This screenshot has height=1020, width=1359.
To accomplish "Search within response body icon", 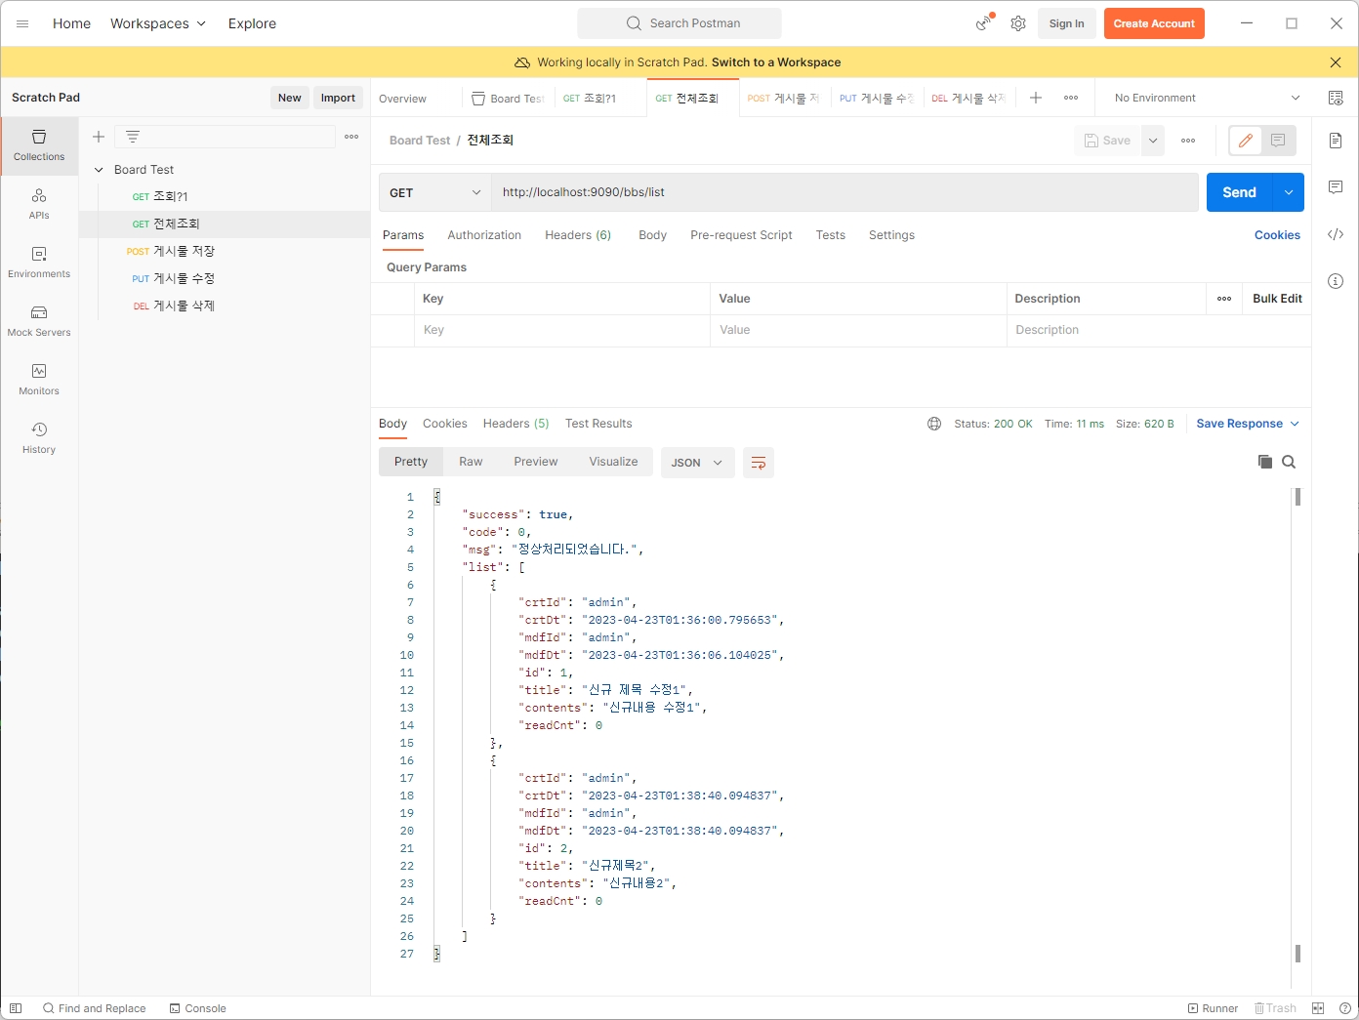I will click(x=1289, y=462).
